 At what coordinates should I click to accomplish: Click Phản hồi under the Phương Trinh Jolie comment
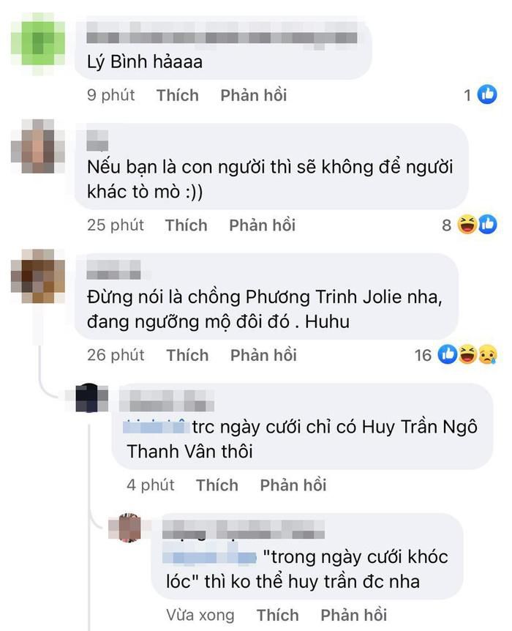pyautogui.click(x=263, y=355)
